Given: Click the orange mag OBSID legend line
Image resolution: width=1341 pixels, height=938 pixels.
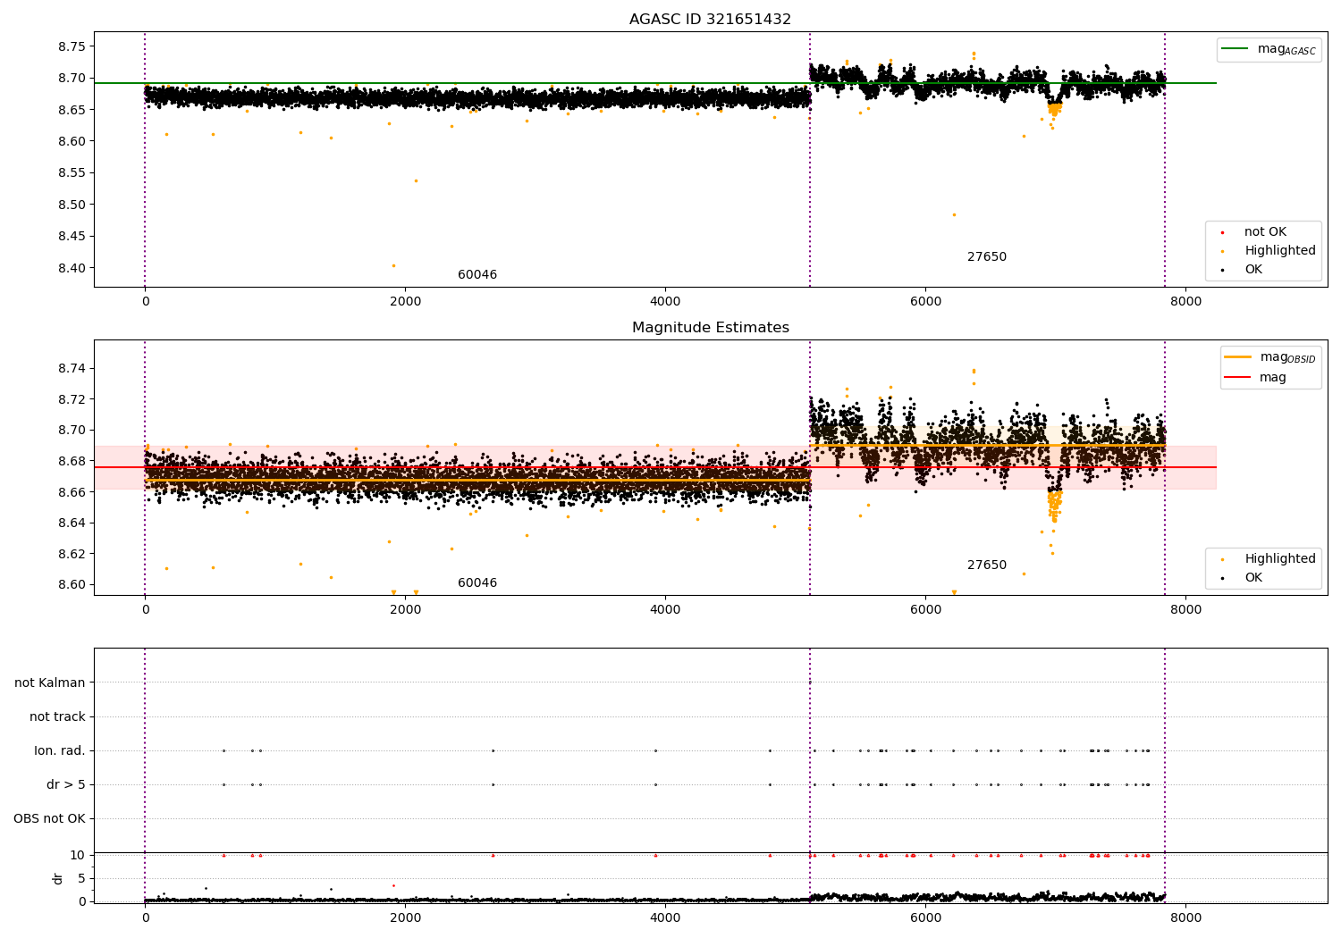Looking at the screenshot, I should [1237, 357].
